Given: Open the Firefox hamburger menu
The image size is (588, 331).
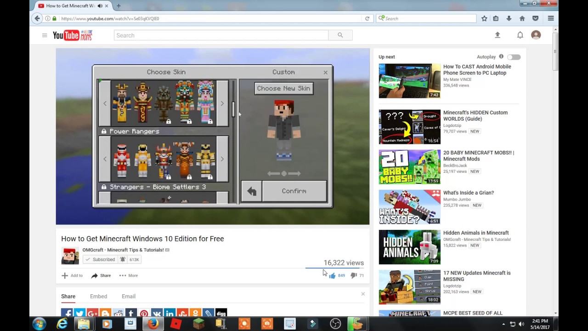Looking at the screenshot, I should pyautogui.click(x=551, y=18).
